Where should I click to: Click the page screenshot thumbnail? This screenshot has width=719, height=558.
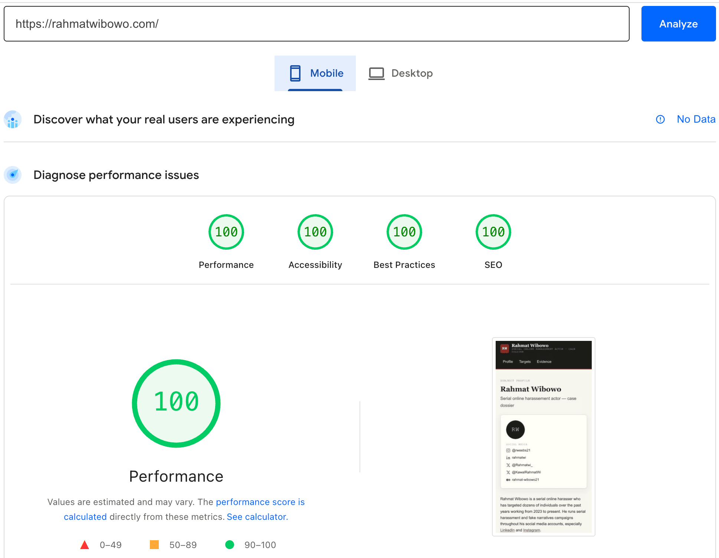(x=544, y=436)
